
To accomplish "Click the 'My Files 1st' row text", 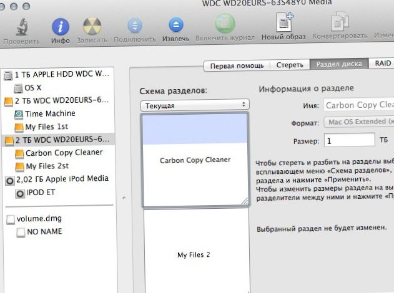I will [47, 127].
